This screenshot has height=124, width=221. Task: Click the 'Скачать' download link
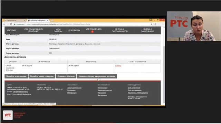[118, 66]
